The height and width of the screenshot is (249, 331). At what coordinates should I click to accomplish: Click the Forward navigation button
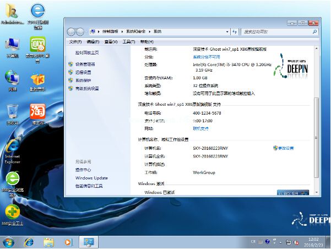point(80,32)
